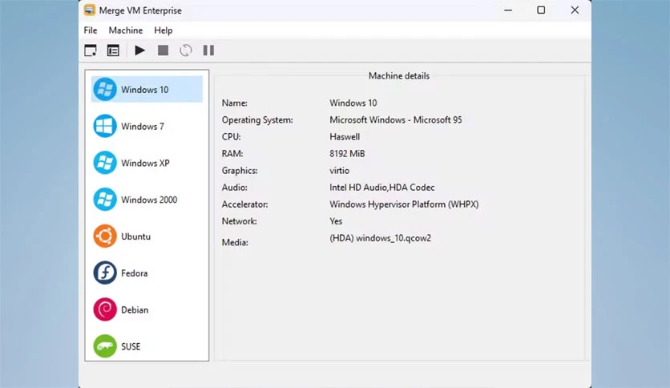Start the machine with Play button
This screenshot has height=388, width=670.
coord(139,51)
